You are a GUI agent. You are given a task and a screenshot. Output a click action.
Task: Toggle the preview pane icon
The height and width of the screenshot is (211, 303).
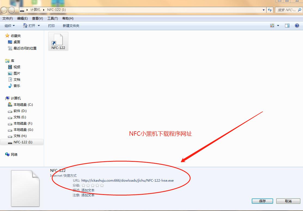[287, 26]
